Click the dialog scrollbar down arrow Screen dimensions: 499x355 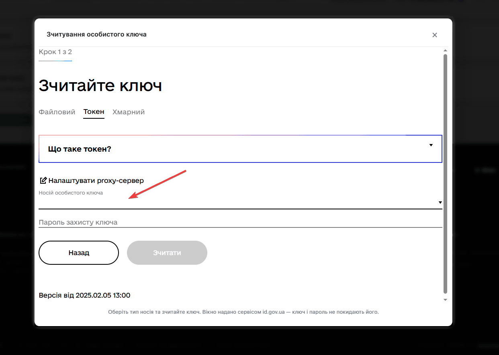pyautogui.click(x=445, y=300)
